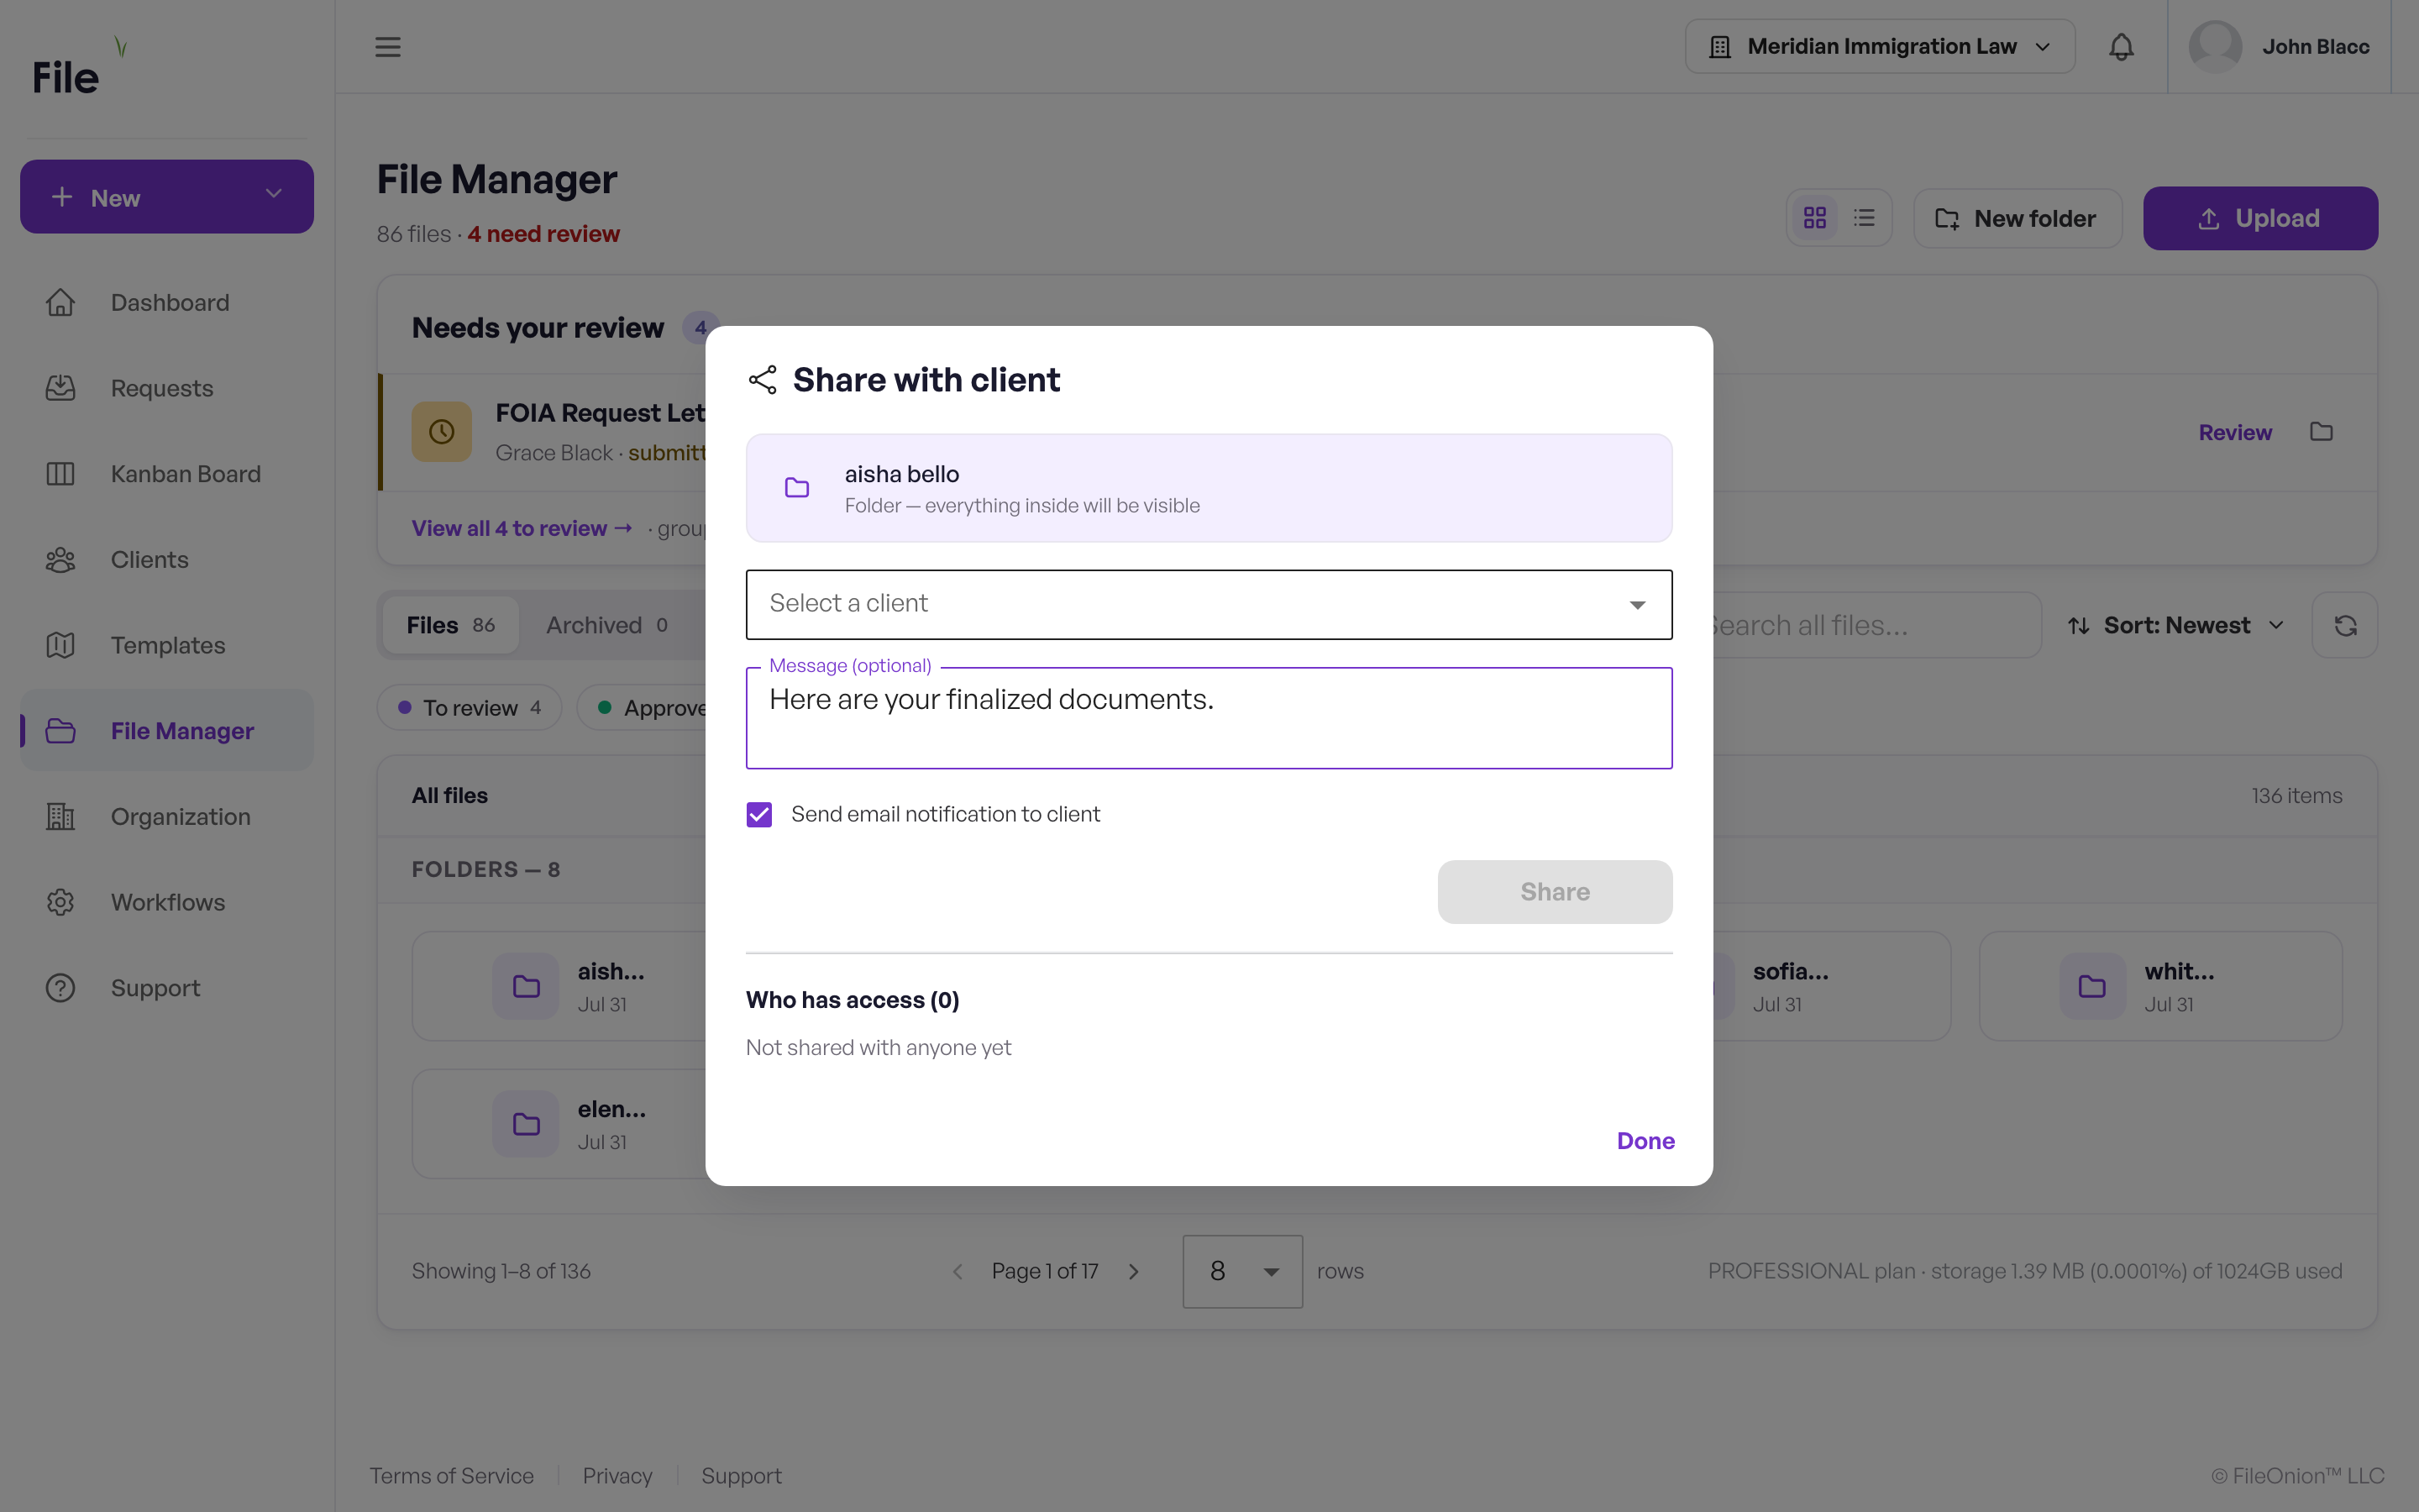Open the Privacy footer link
Screen dimensions: 2419x1512
(x=617, y=1476)
